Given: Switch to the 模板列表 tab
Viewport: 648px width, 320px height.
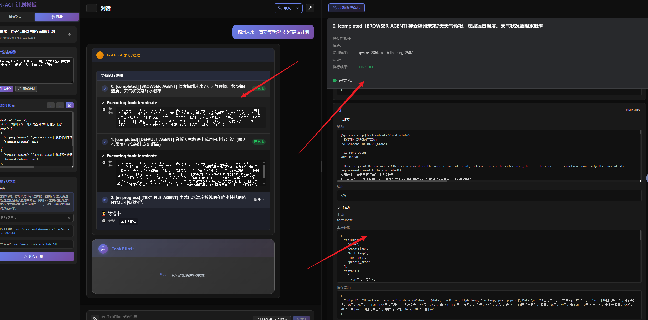Looking at the screenshot, I should tap(13, 17).
